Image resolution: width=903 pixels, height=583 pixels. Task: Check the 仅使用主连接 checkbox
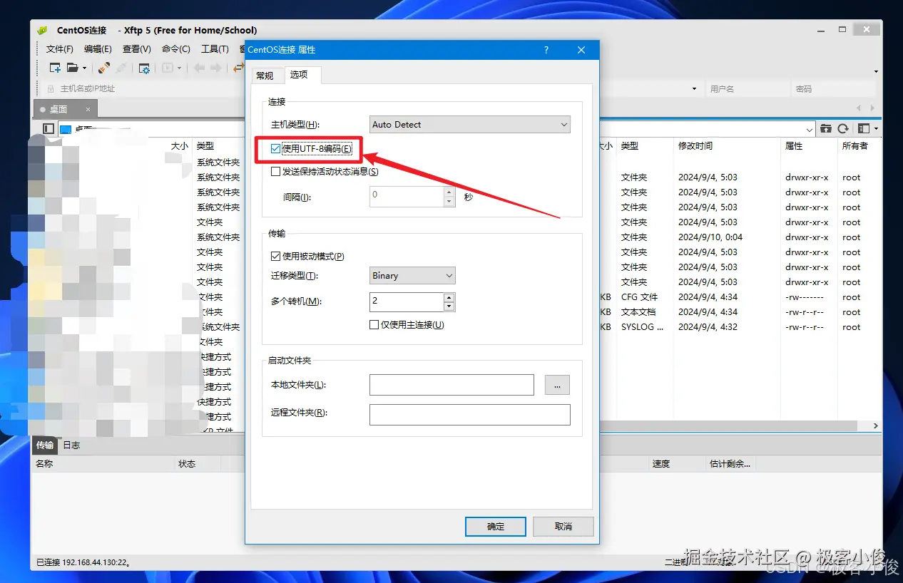pos(374,324)
